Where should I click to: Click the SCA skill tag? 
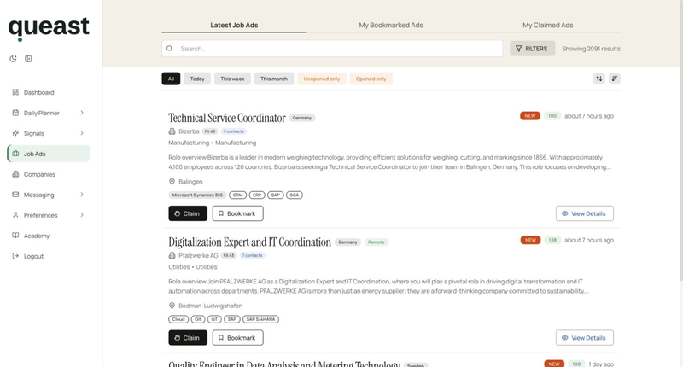(x=295, y=195)
